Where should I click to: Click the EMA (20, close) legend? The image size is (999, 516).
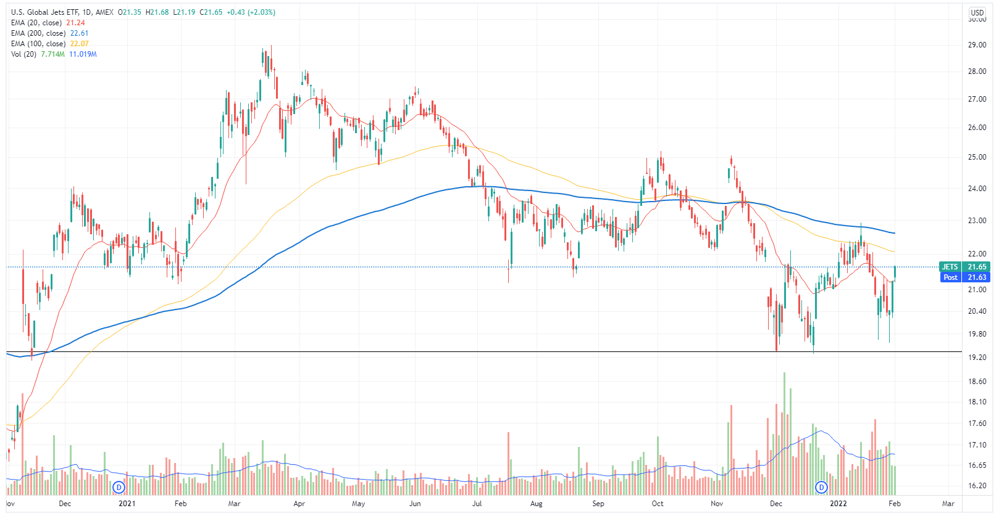coord(36,23)
